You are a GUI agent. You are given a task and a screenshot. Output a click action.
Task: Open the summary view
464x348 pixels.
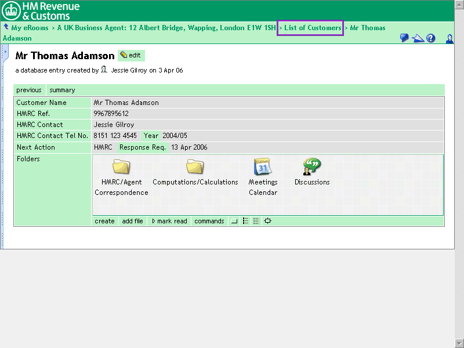click(62, 90)
